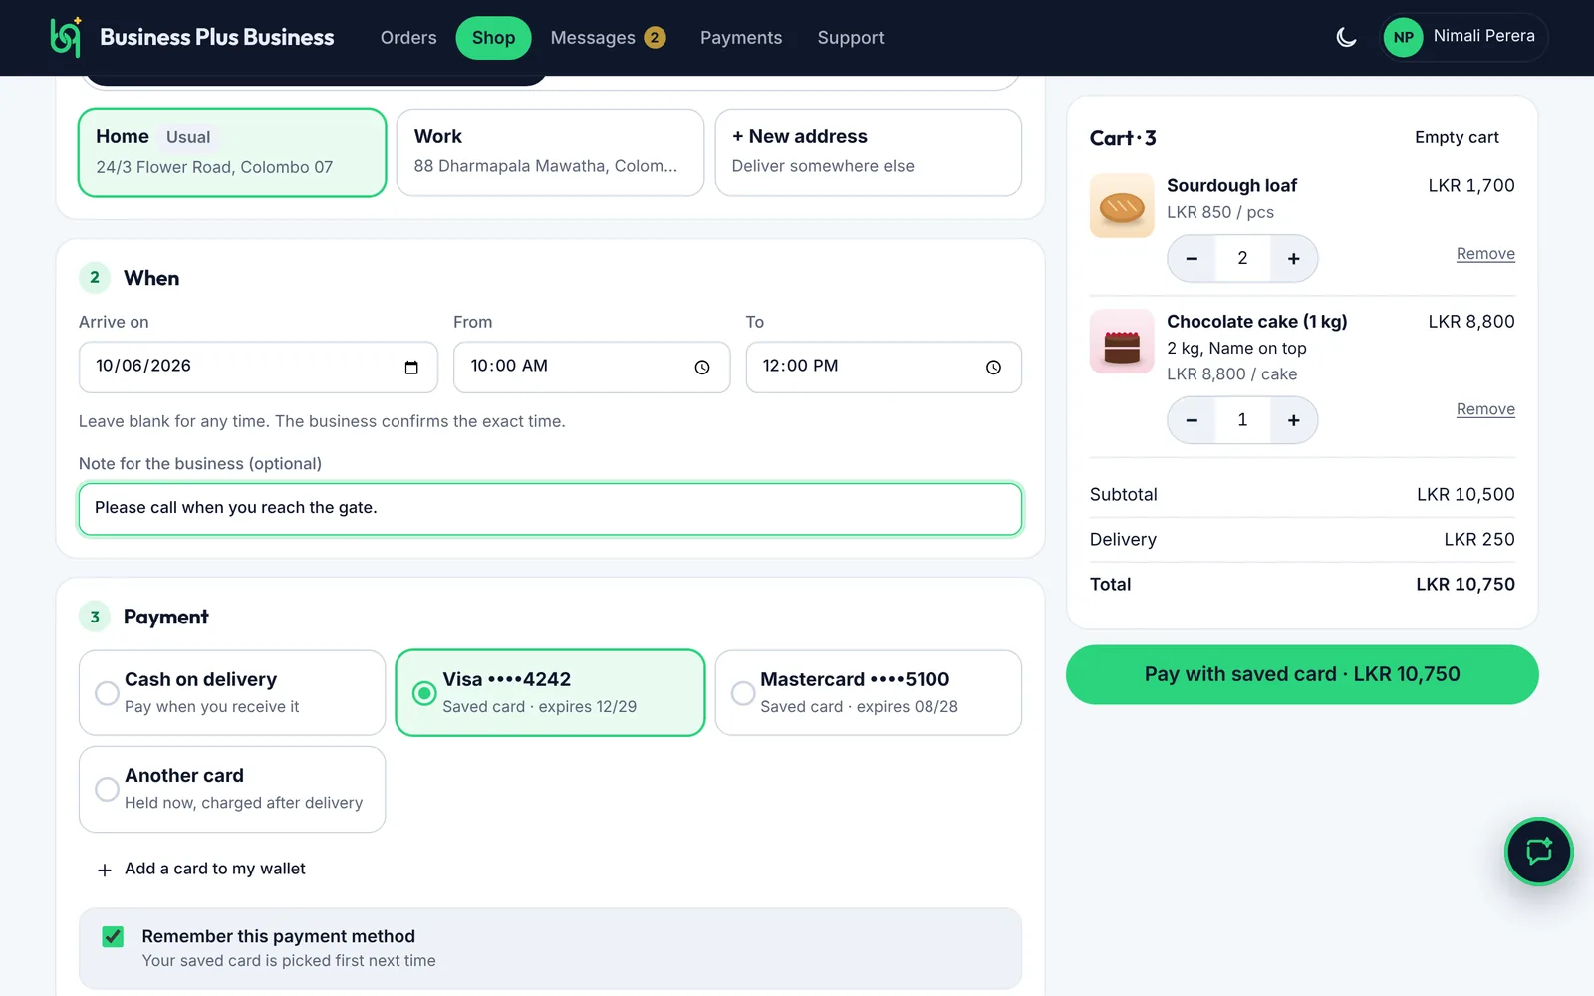Increase Chocolate cake quantity with plus

(1293, 420)
